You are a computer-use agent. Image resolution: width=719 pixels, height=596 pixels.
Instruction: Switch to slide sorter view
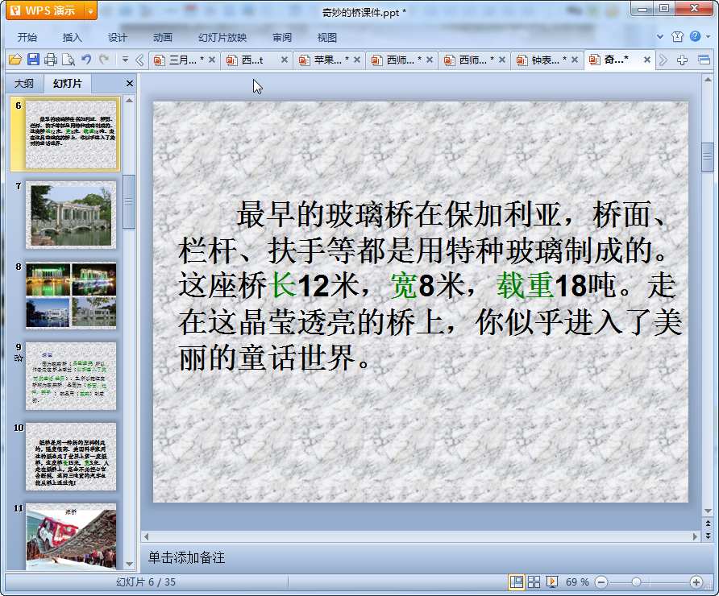pos(534,582)
